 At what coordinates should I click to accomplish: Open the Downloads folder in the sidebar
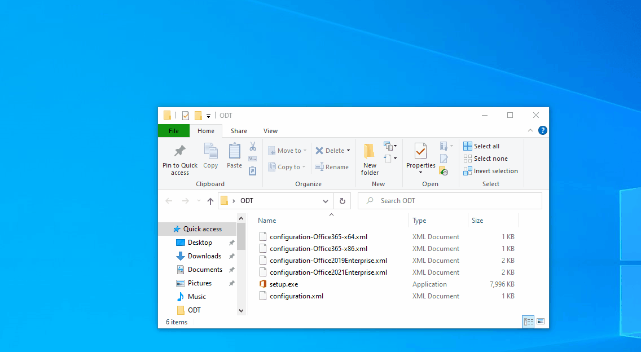click(204, 256)
